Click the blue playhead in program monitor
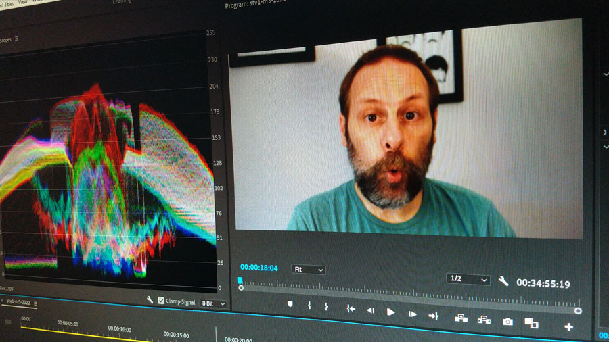Image resolution: width=609 pixels, height=342 pixels. coord(240,280)
